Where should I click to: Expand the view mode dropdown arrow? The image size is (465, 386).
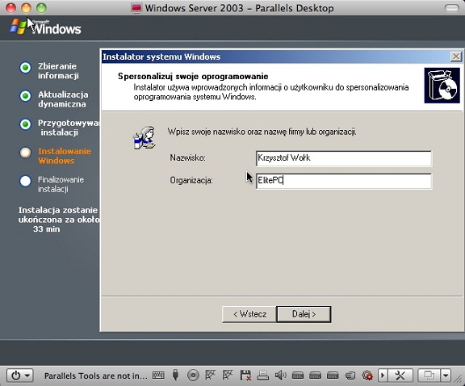446,376
